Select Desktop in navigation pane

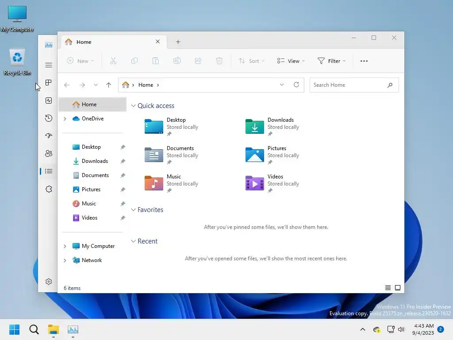(92, 147)
